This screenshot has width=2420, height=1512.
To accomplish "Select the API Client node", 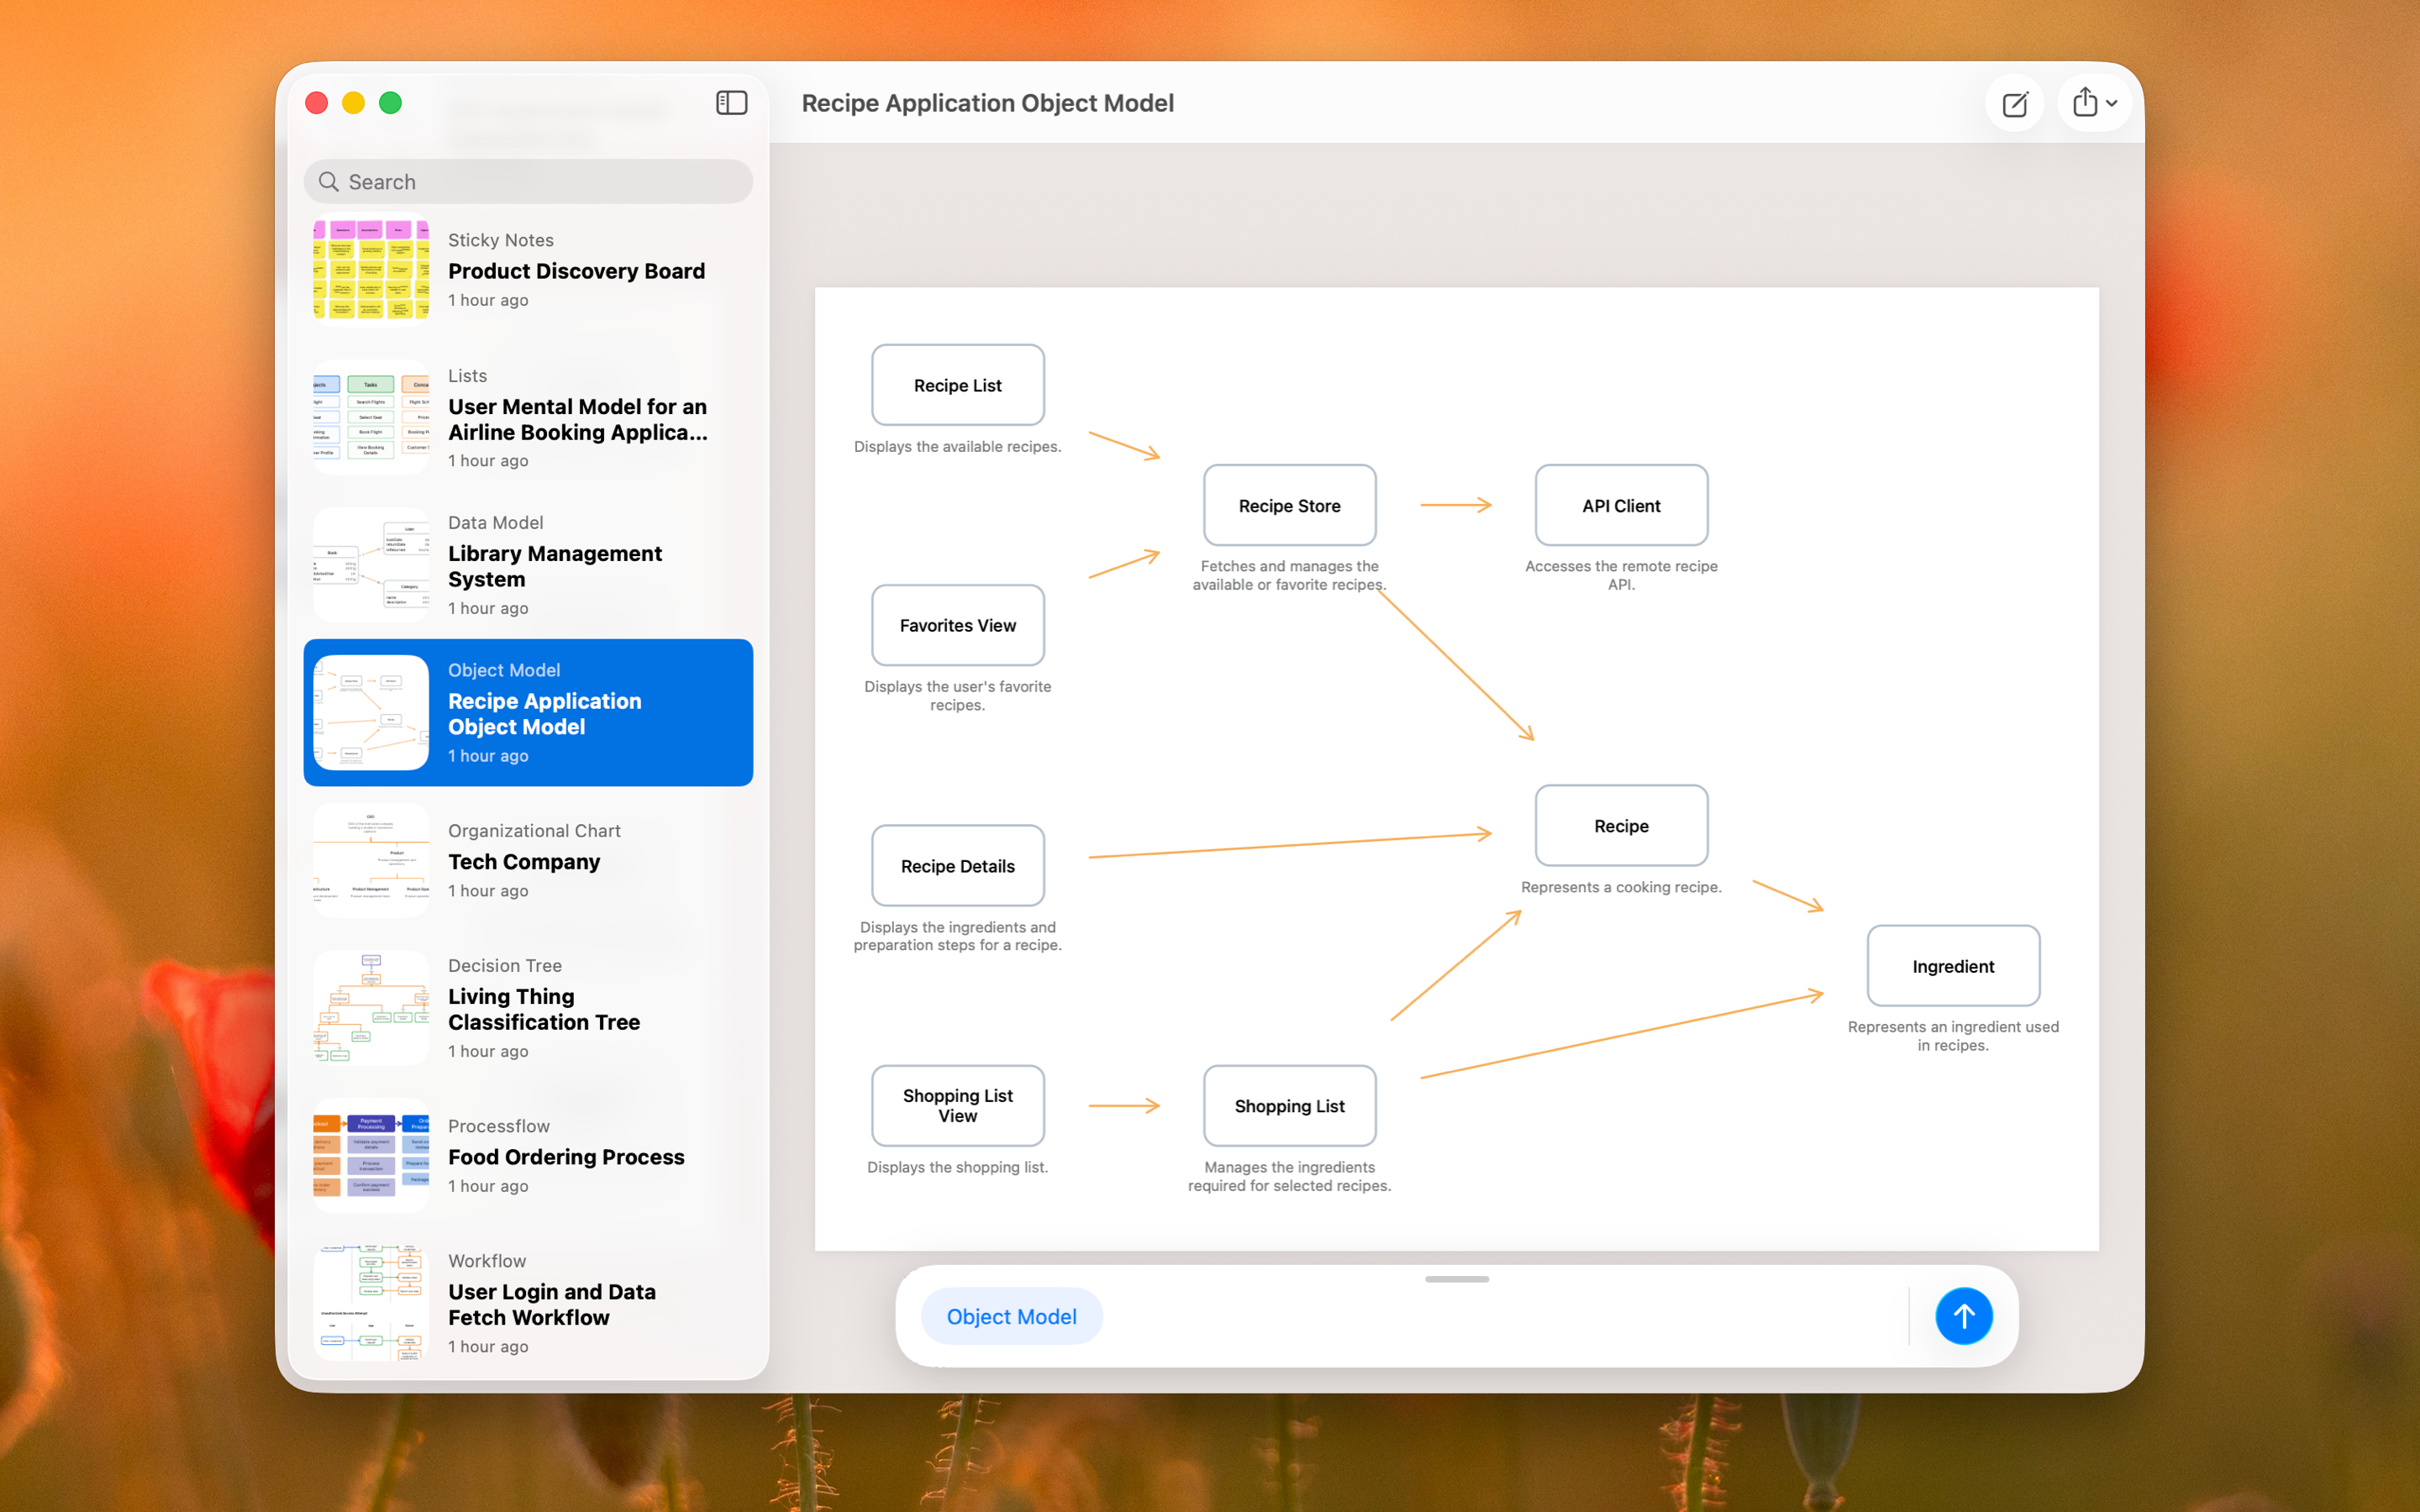I will coord(1621,505).
